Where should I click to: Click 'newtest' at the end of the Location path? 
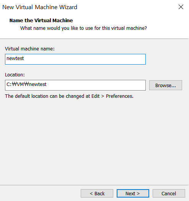point(38,84)
